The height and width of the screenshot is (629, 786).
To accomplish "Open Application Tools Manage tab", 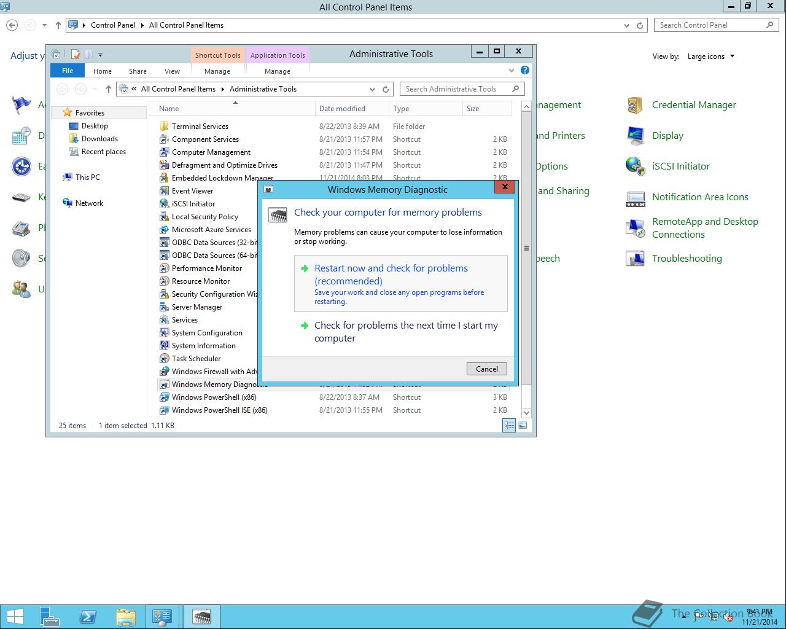I will 278,71.
